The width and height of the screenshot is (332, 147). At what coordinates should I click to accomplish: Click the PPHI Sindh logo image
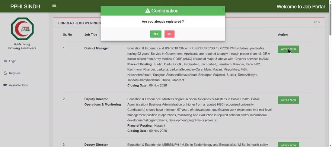(22, 29)
